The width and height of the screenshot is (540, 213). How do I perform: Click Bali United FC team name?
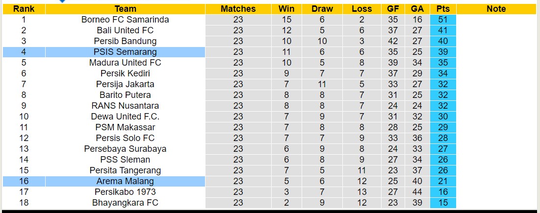[125, 30]
